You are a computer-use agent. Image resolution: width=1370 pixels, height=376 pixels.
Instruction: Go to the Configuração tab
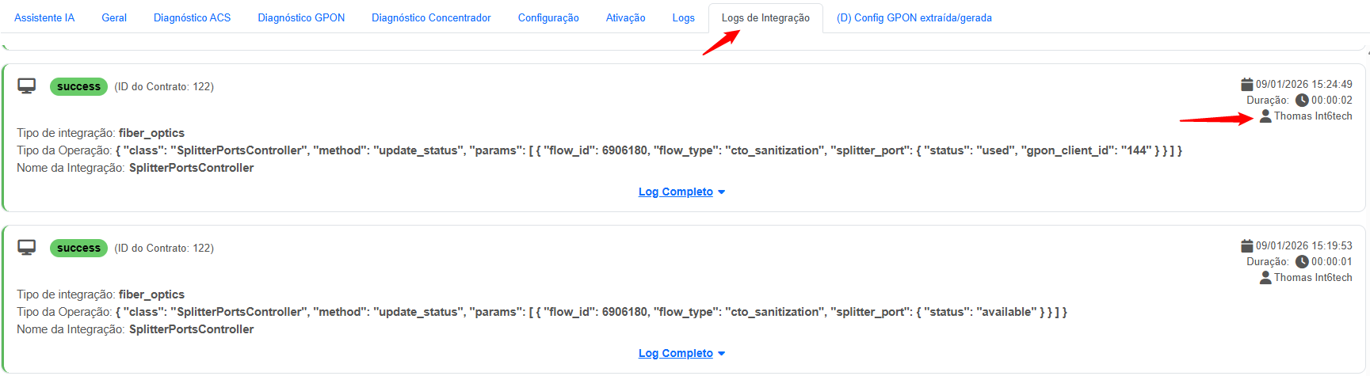[548, 17]
